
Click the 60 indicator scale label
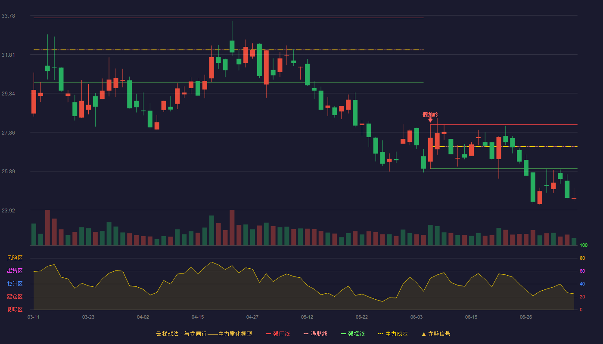pyautogui.click(x=582, y=271)
